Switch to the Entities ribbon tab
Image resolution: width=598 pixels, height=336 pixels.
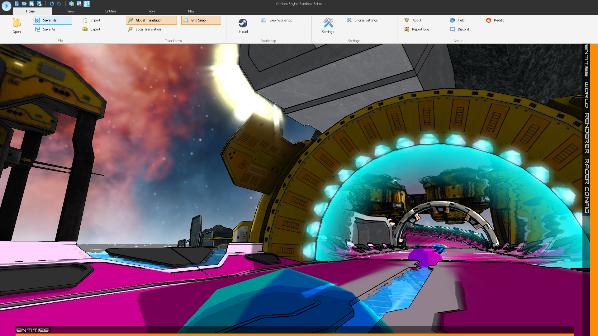pos(111,11)
